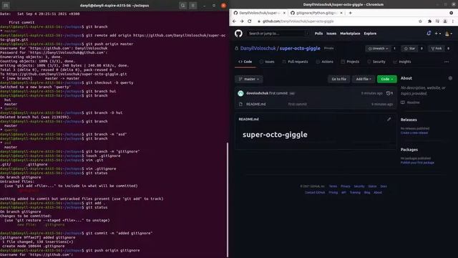Click the terminal new-tab icon in title bar

tap(6, 6)
